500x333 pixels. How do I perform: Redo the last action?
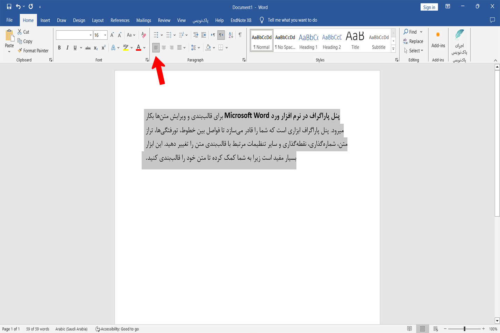31,7
